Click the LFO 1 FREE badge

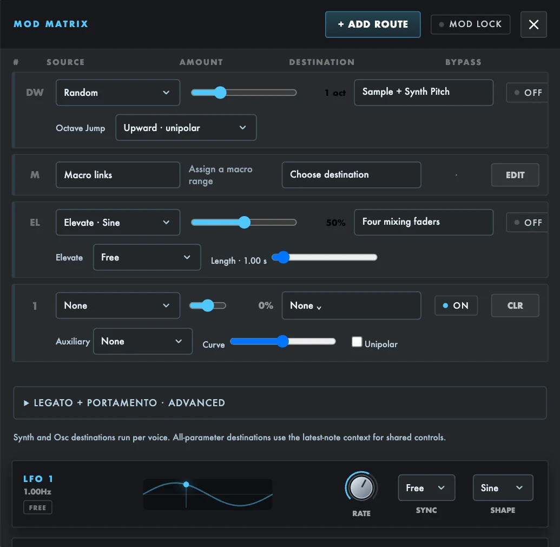click(x=37, y=507)
